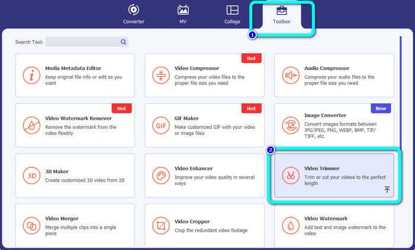The image size is (415, 250).
Task: Open the Video Enhancer palette icon
Action: tap(161, 176)
